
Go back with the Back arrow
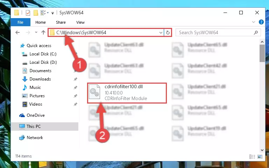17,32
